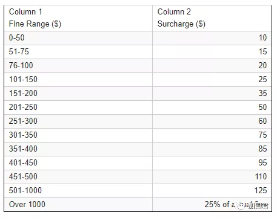Select the 251-300 fine range cell

tap(78, 121)
